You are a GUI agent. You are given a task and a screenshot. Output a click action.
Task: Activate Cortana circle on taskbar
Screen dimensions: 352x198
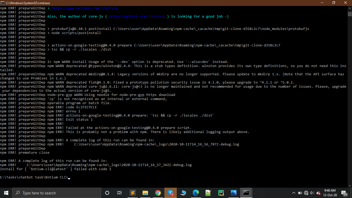(107, 193)
